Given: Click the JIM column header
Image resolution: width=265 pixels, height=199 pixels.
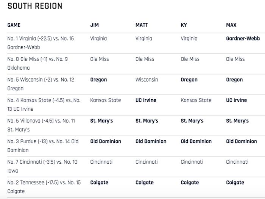Looking at the screenshot, I should coord(94,25).
